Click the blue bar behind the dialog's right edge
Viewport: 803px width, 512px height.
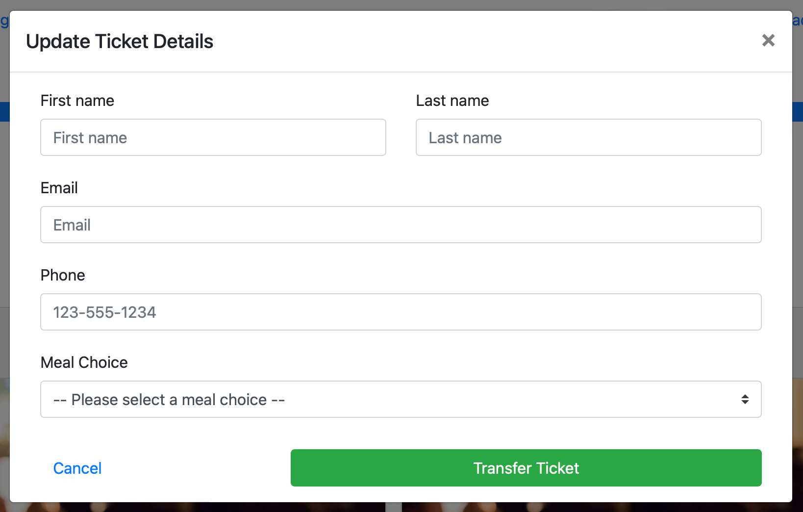pyautogui.click(x=798, y=112)
